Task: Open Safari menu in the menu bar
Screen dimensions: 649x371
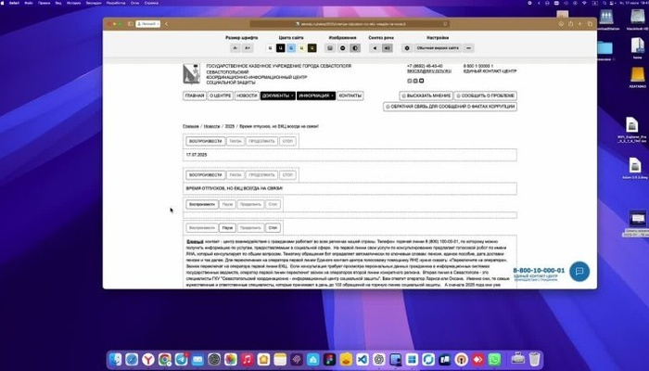Action: click(14, 3)
